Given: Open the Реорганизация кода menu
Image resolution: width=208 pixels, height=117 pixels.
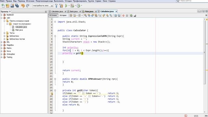Looking at the screenshot, I should click(x=44, y=1).
